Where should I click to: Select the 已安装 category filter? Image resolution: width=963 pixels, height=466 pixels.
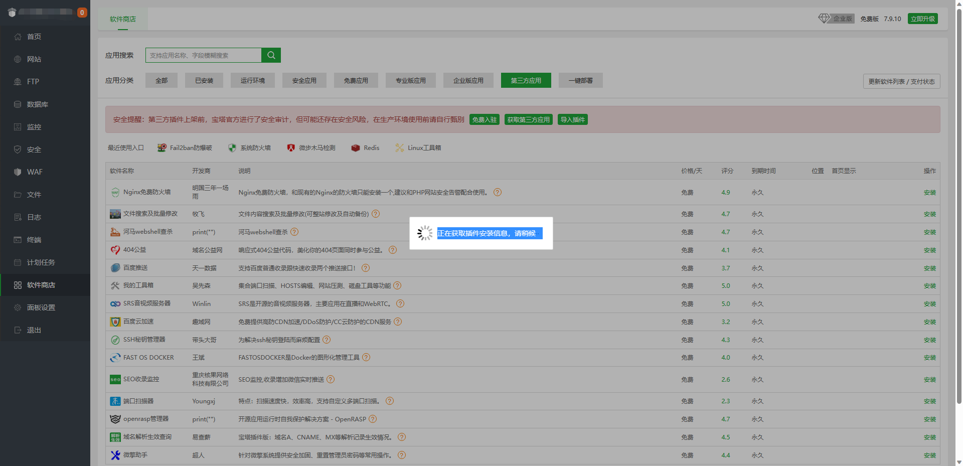[204, 80]
